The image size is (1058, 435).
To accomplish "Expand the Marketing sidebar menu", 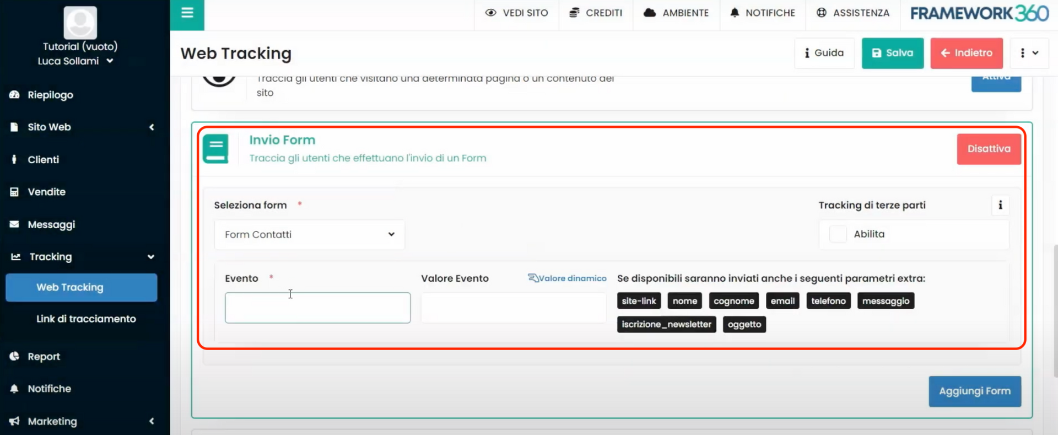I will pyautogui.click(x=82, y=421).
